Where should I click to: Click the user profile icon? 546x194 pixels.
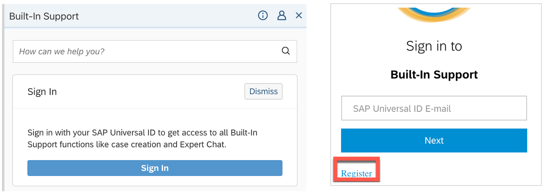281,16
